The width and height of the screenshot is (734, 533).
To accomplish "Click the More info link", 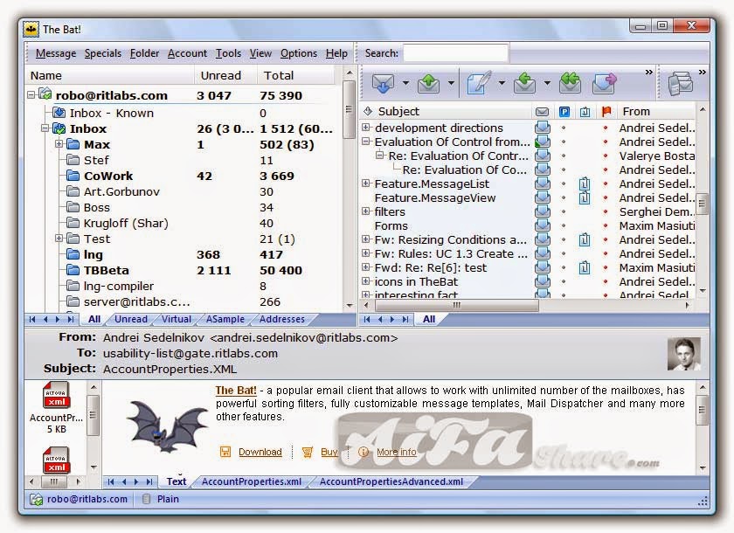I will click(397, 452).
